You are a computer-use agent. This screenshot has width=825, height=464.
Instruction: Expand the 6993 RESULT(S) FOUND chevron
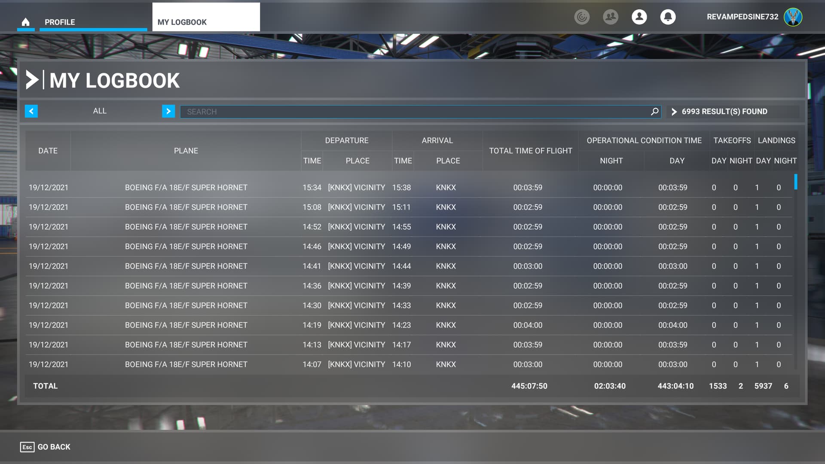click(674, 112)
